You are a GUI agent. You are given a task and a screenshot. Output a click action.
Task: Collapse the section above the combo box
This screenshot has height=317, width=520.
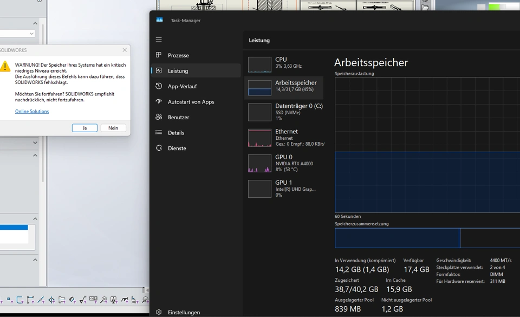coord(35,23)
